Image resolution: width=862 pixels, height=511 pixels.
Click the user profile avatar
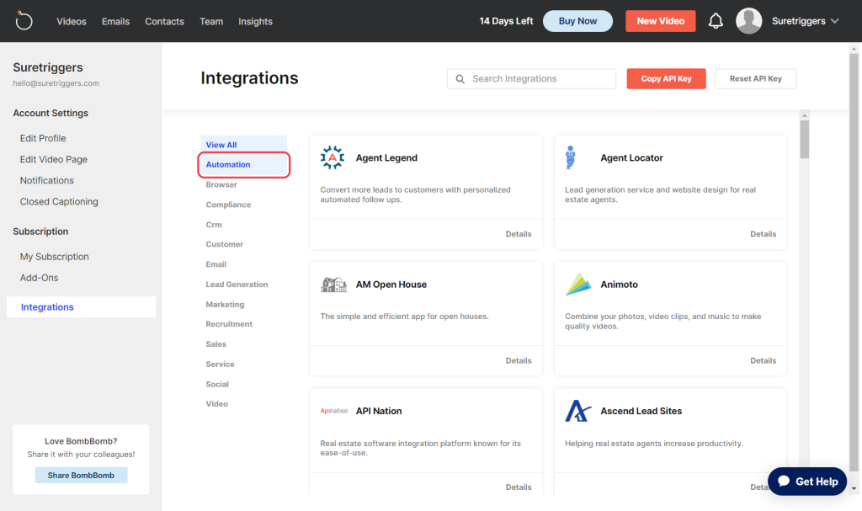tap(748, 21)
